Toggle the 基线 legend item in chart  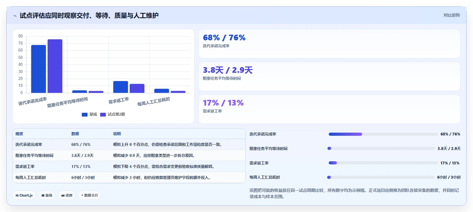[x=89, y=114]
